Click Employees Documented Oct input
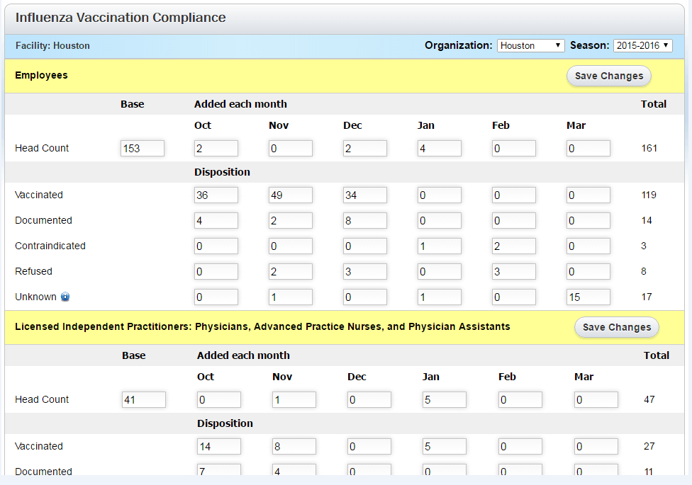692x485 pixels. click(216, 220)
